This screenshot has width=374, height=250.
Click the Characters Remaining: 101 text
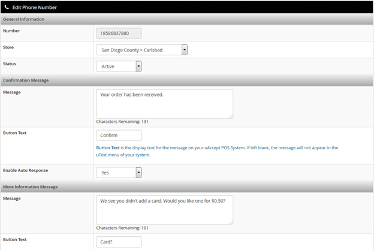click(122, 228)
